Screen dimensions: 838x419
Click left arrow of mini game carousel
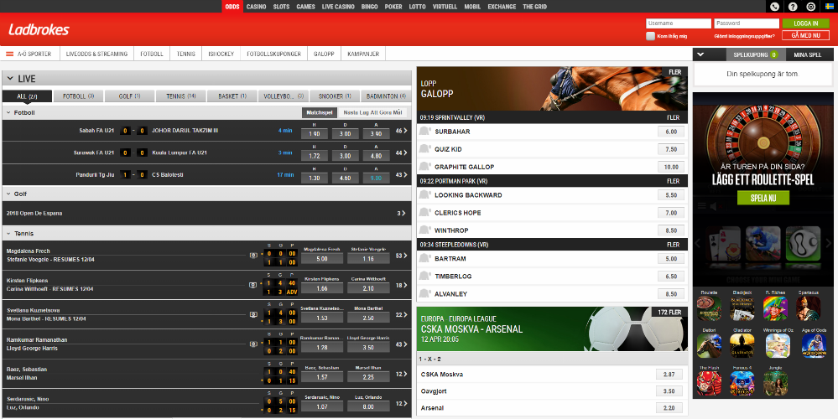pyautogui.click(x=698, y=243)
